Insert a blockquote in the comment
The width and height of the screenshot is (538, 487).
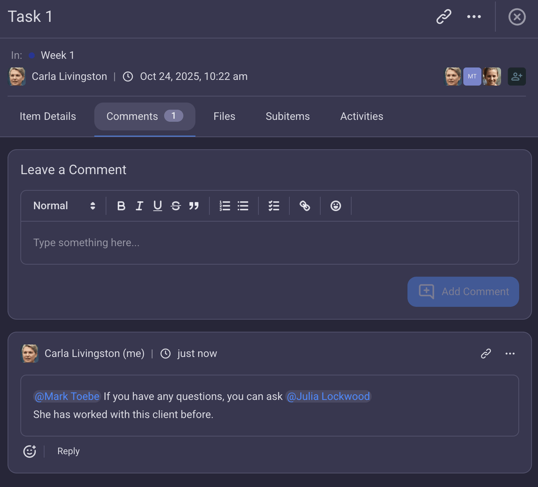click(x=194, y=206)
